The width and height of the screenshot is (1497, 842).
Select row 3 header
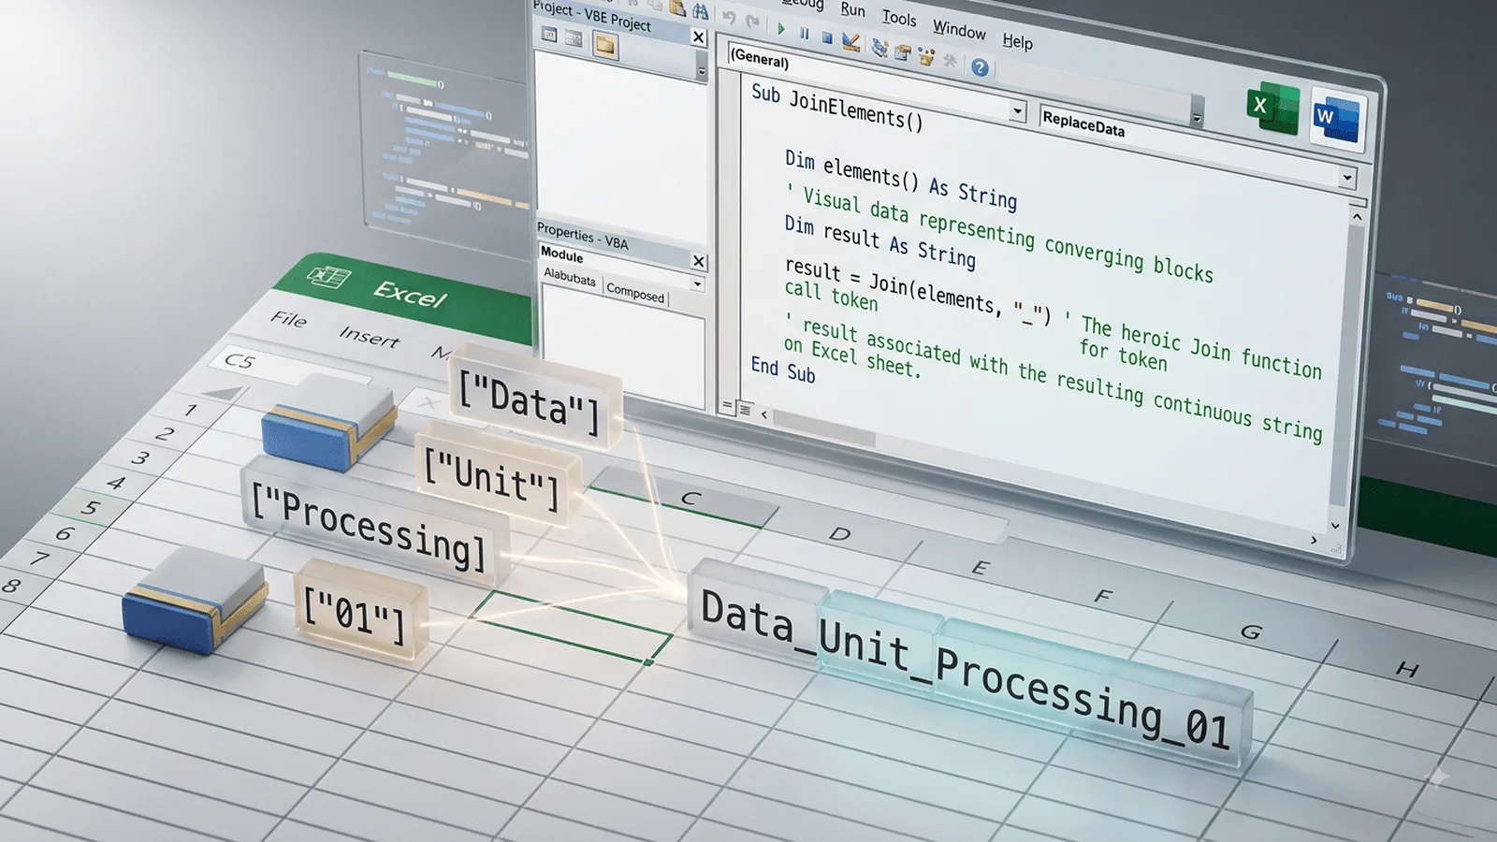click(x=140, y=457)
